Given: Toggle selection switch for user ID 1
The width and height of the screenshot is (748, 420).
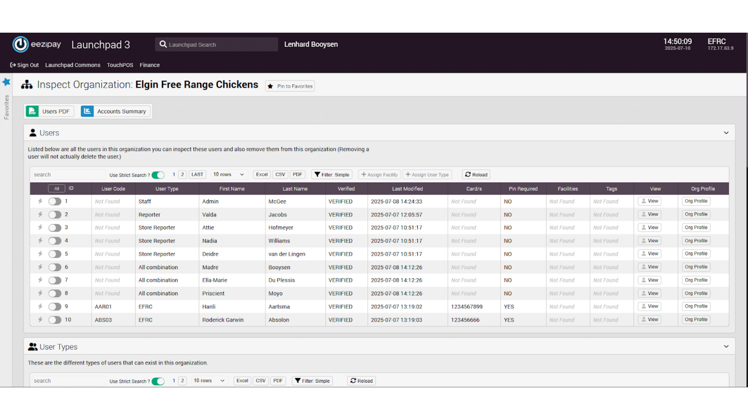Looking at the screenshot, I should (x=55, y=201).
